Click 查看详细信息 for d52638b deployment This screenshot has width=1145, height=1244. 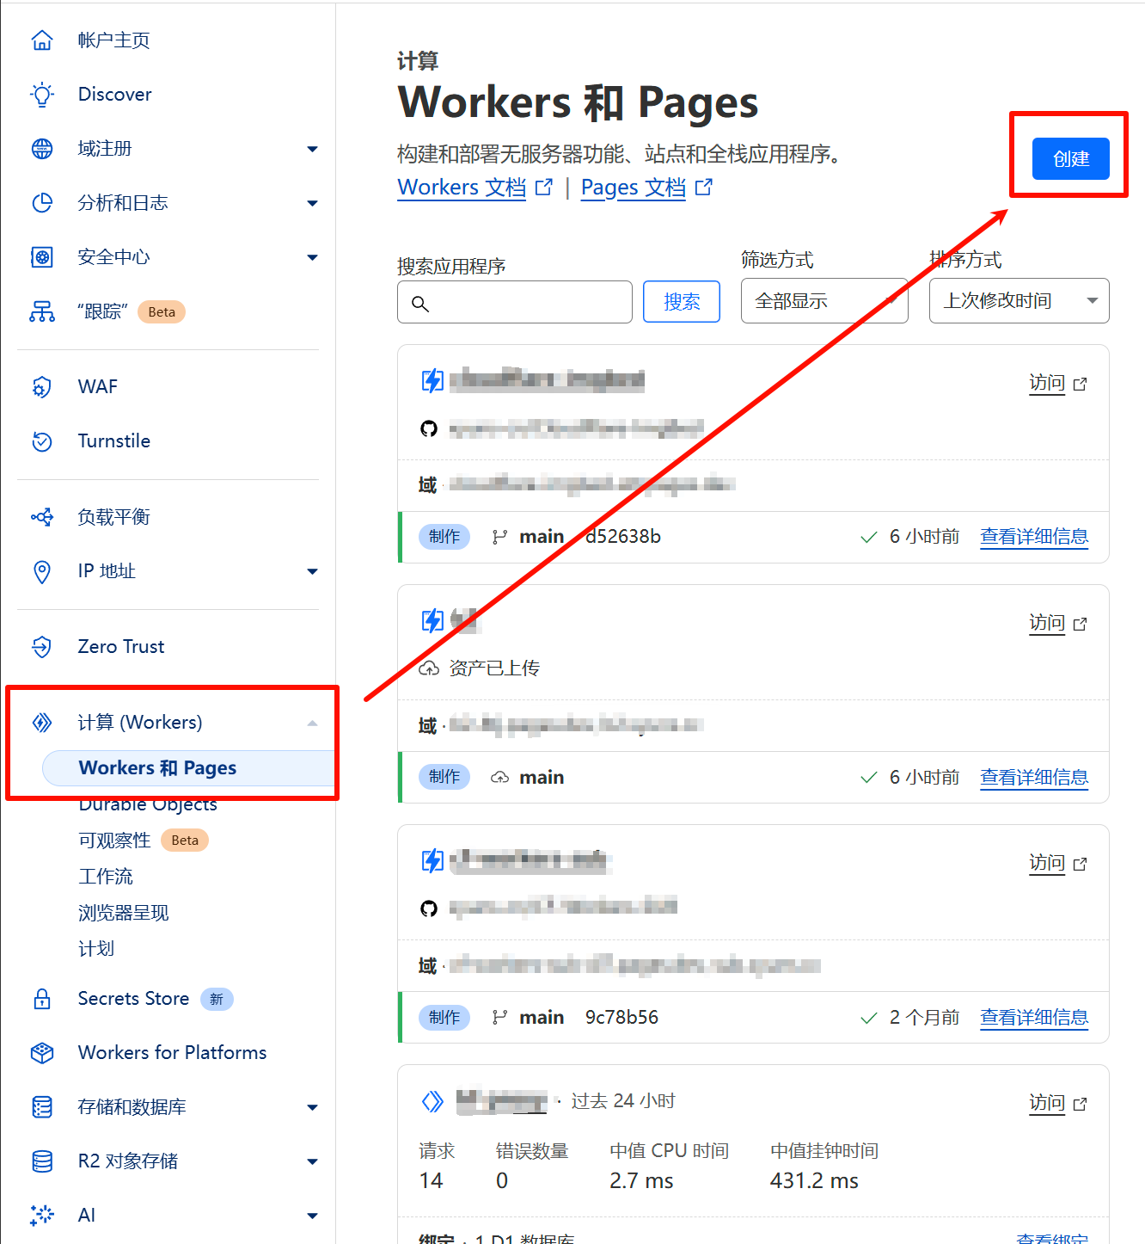[x=1034, y=537]
